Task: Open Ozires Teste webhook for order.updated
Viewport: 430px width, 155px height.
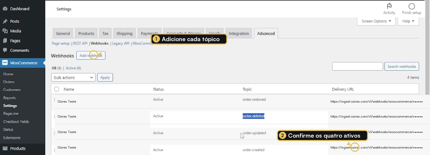Action: pos(67,132)
